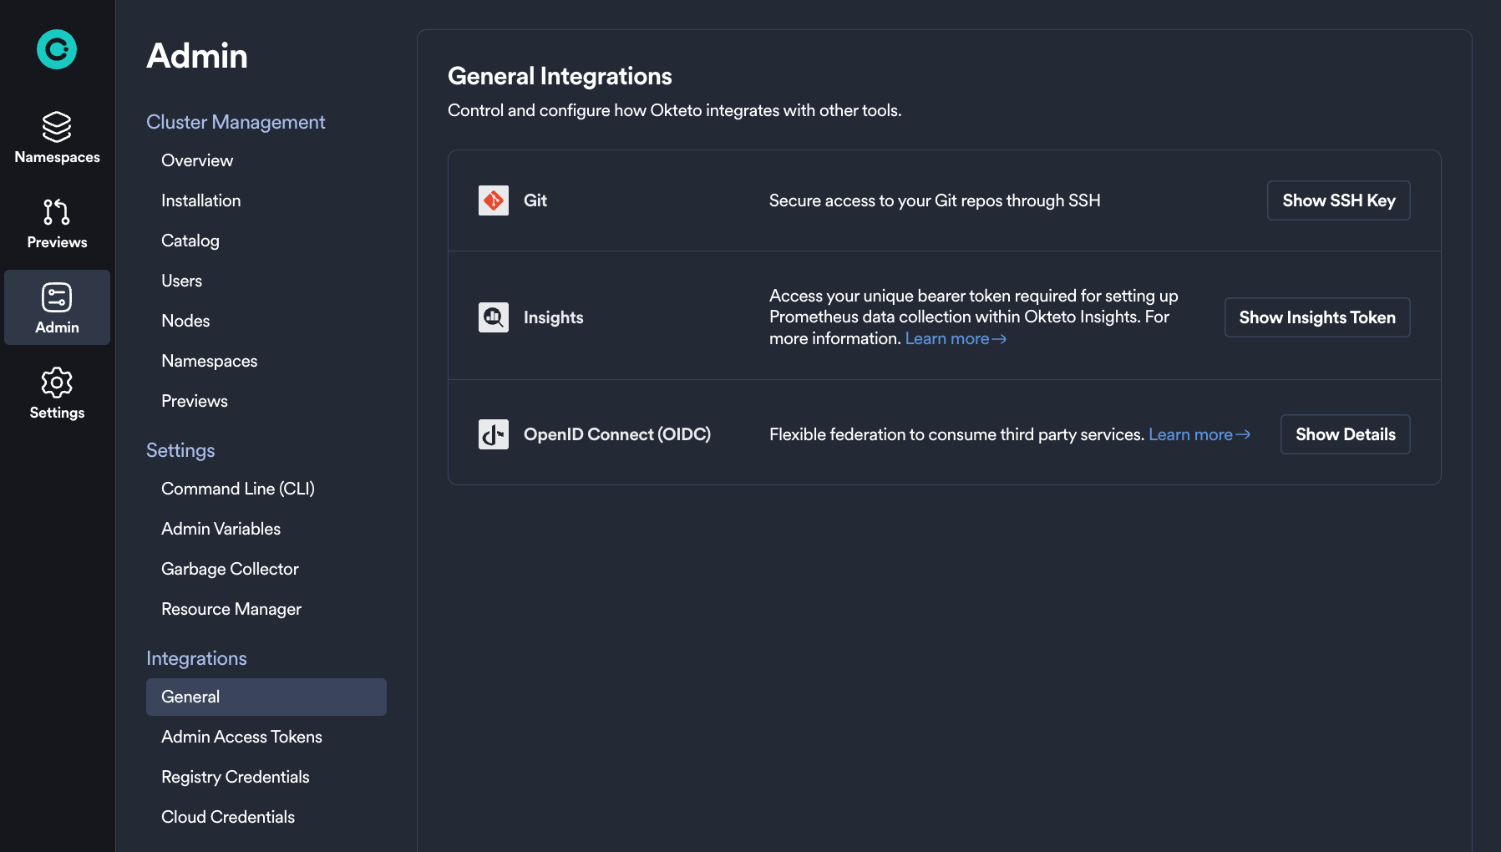The image size is (1501, 852).
Task: Open the OIDC Learn more link
Action: (1199, 434)
